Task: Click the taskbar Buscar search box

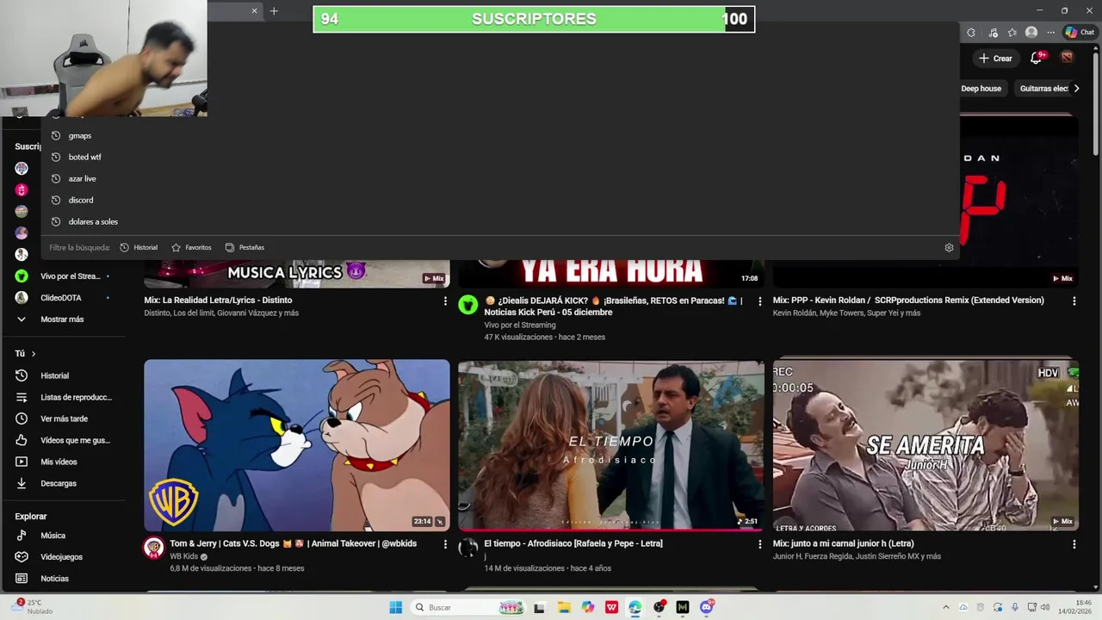Action: click(467, 607)
